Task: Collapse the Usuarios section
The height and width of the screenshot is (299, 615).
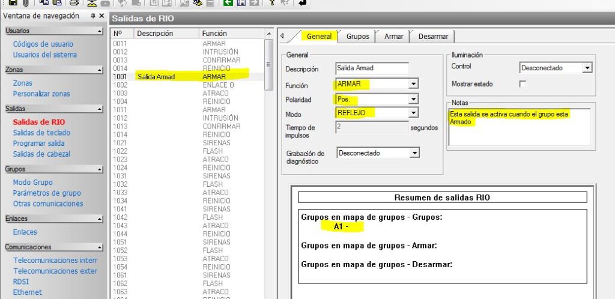Action: [x=100, y=31]
